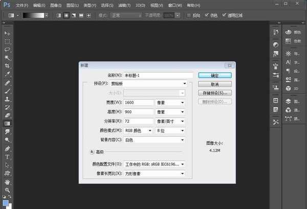Select the Move tool
This screenshot has width=307, height=209.
pyautogui.click(x=7, y=33)
